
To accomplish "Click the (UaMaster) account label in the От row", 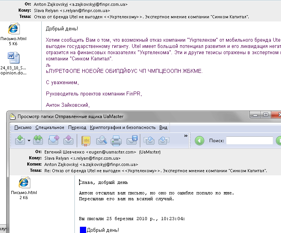I will click(x=150, y=152).
